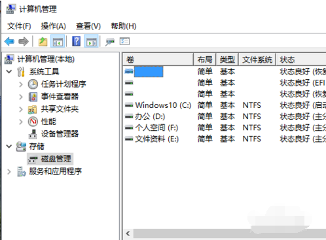
Task: Click 基本 type cell in 个人空间 (F:) row
Action: (227, 128)
